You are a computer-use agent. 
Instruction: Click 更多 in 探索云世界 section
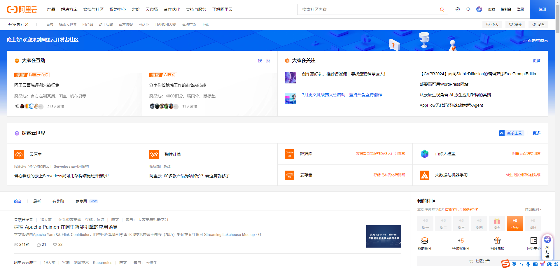coord(537,133)
